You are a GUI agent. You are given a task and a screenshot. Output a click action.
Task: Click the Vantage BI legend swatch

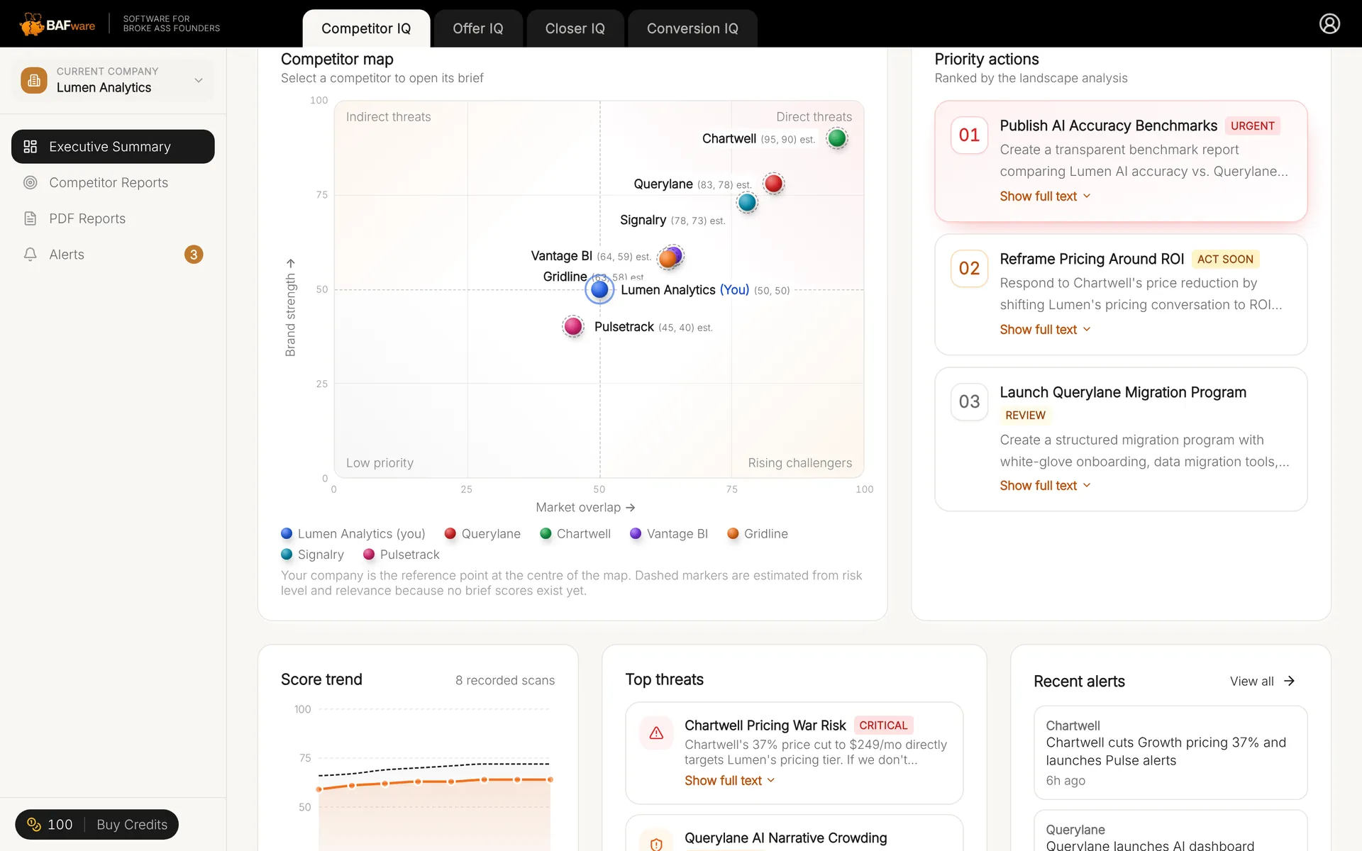636,533
